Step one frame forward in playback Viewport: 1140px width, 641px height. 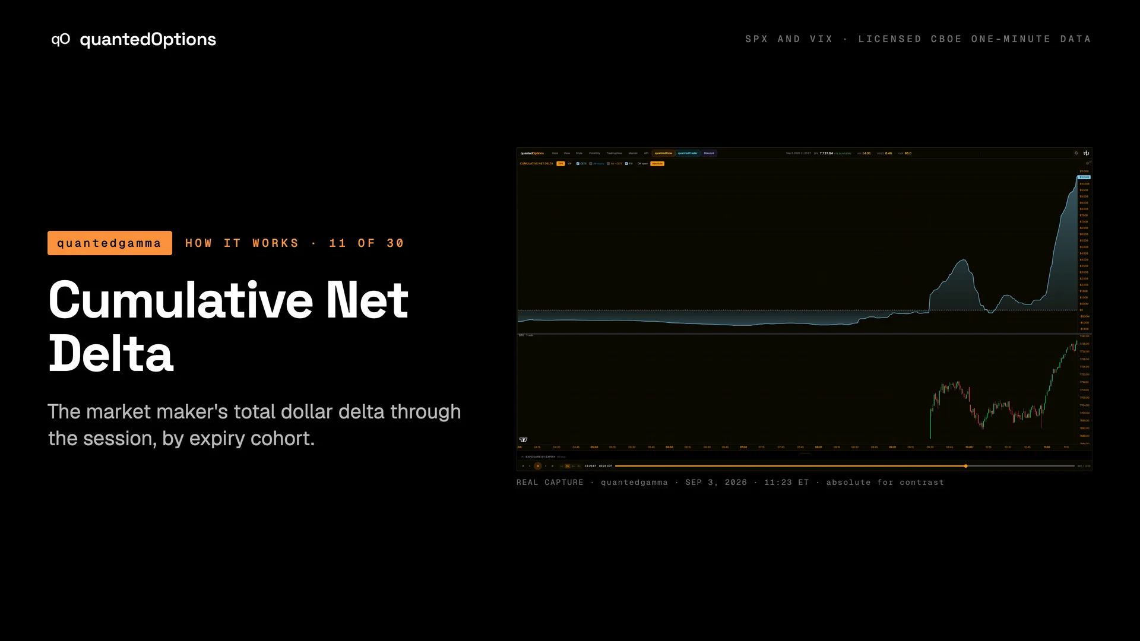point(546,466)
